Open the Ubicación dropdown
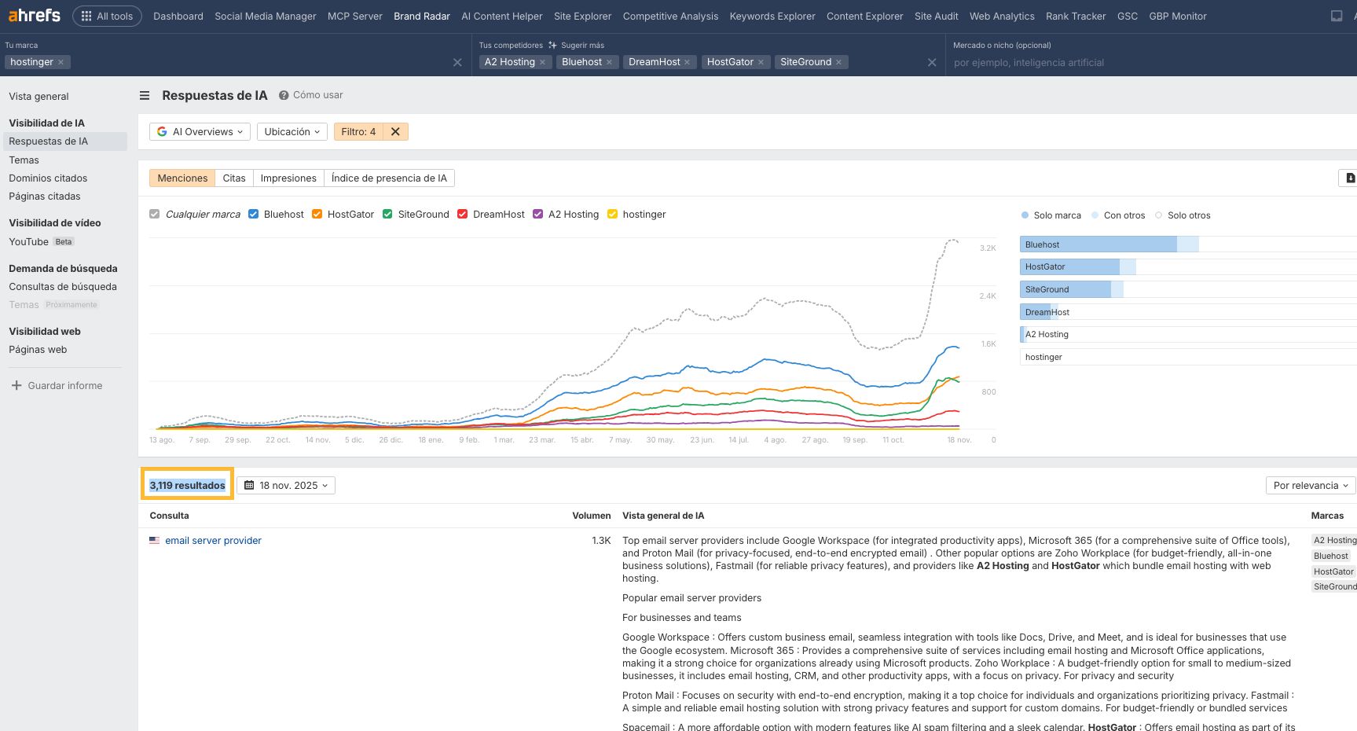This screenshot has height=731, width=1357. [292, 131]
